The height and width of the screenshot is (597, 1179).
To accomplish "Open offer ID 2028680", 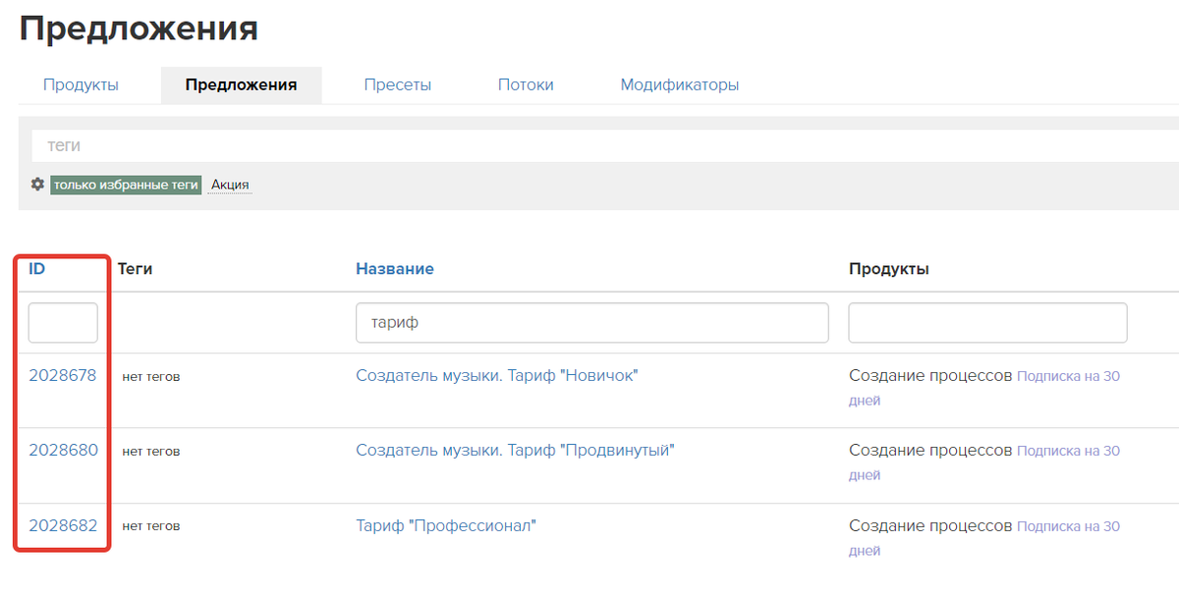I will (x=63, y=450).
